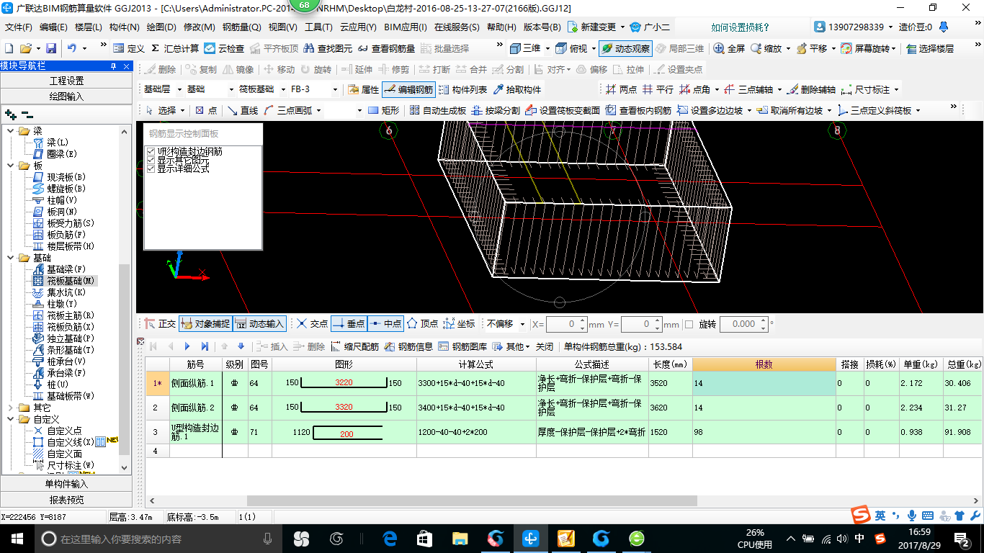Enable 交点 intersection snap

tap(312, 324)
